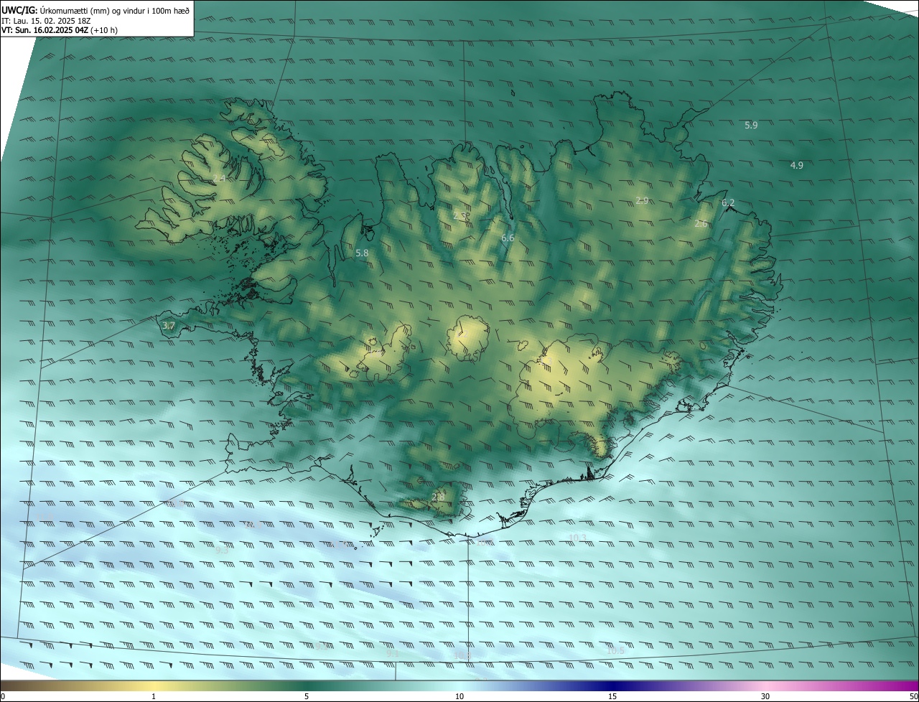Image resolution: width=919 pixels, height=702 pixels.
Task: Click the 1 tick on the color scale
Action: (154, 696)
